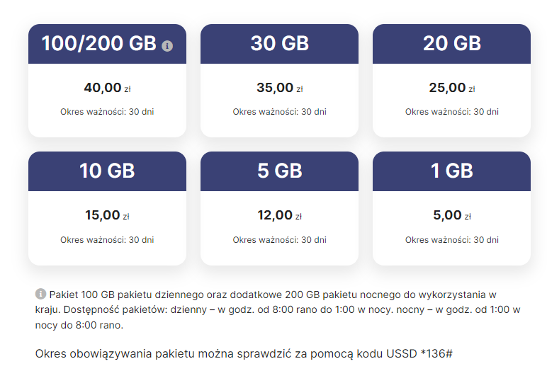
Task: Click validity text under 35,00 zł
Action: [x=279, y=112]
